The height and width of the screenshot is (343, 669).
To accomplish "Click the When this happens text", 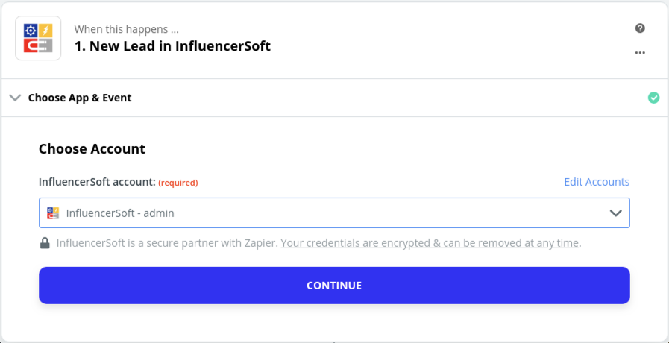I will pyautogui.click(x=126, y=30).
